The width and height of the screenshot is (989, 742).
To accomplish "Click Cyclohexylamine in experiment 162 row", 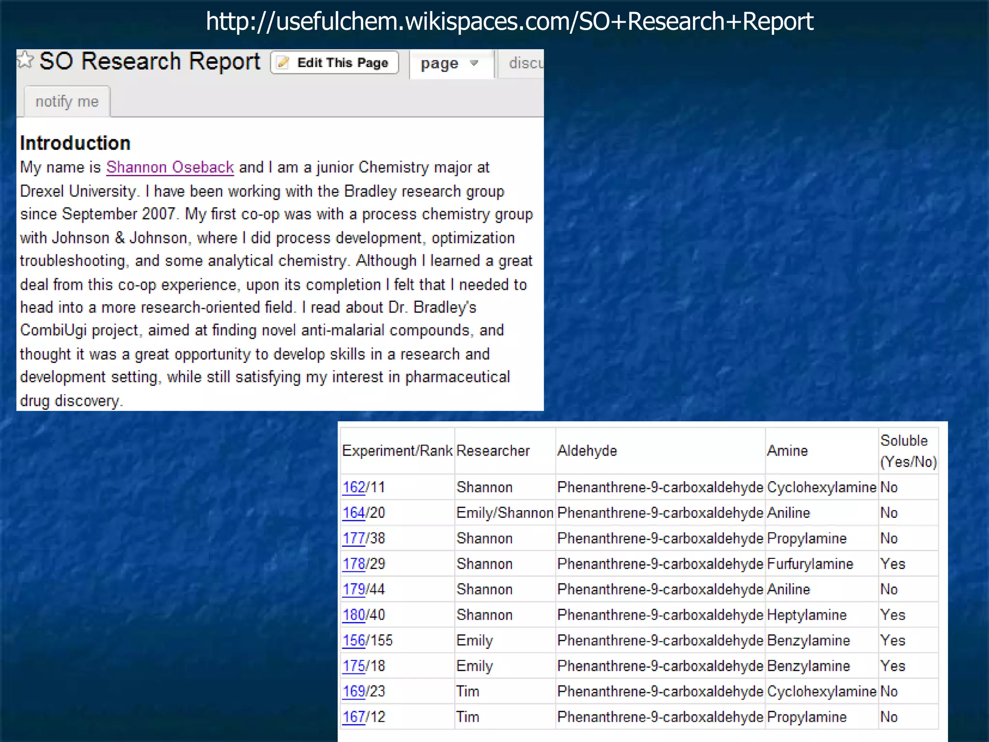I will click(x=822, y=487).
